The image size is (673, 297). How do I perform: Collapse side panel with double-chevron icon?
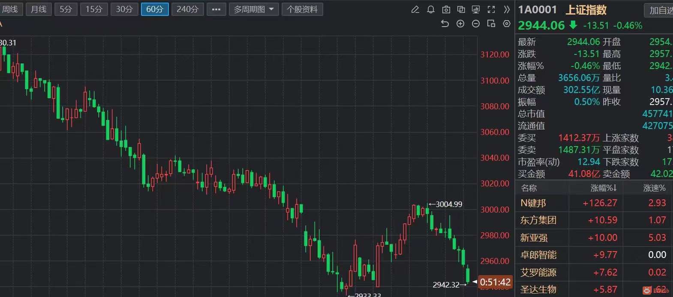pos(507,9)
